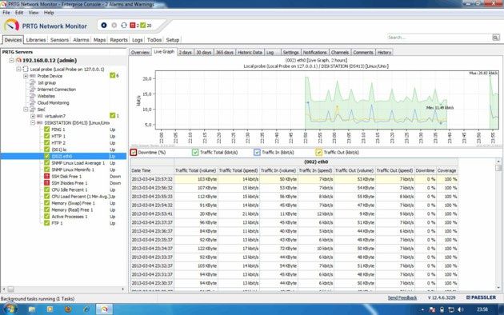Screen dimensions: 504x315
Task: Collapse the DISKSTATION (DS413) device node
Action: [33, 122]
